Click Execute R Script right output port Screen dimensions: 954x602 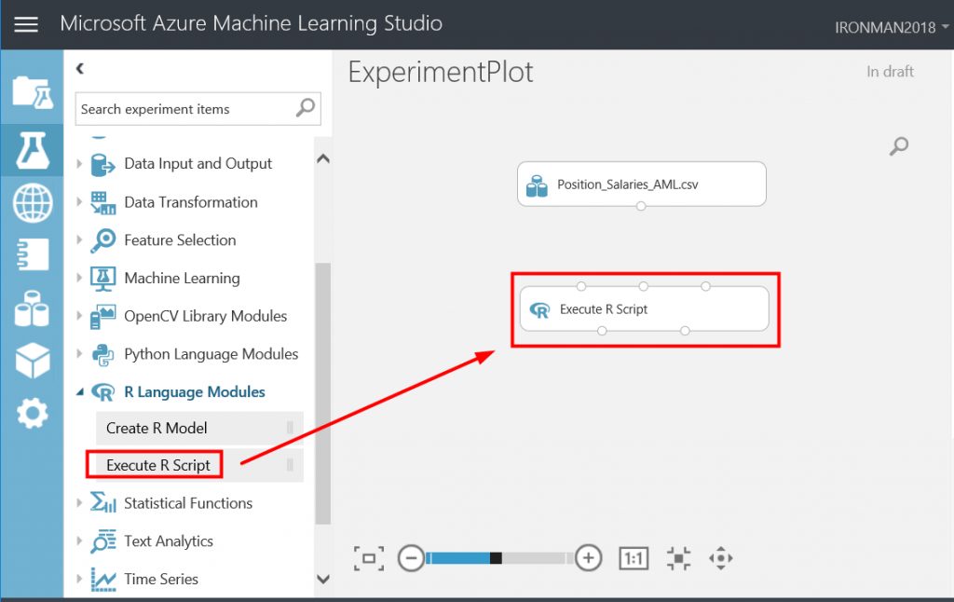tap(685, 331)
